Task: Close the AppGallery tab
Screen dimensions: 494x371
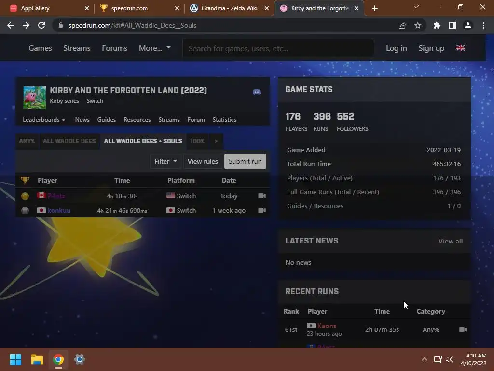Action: (87, 8)
